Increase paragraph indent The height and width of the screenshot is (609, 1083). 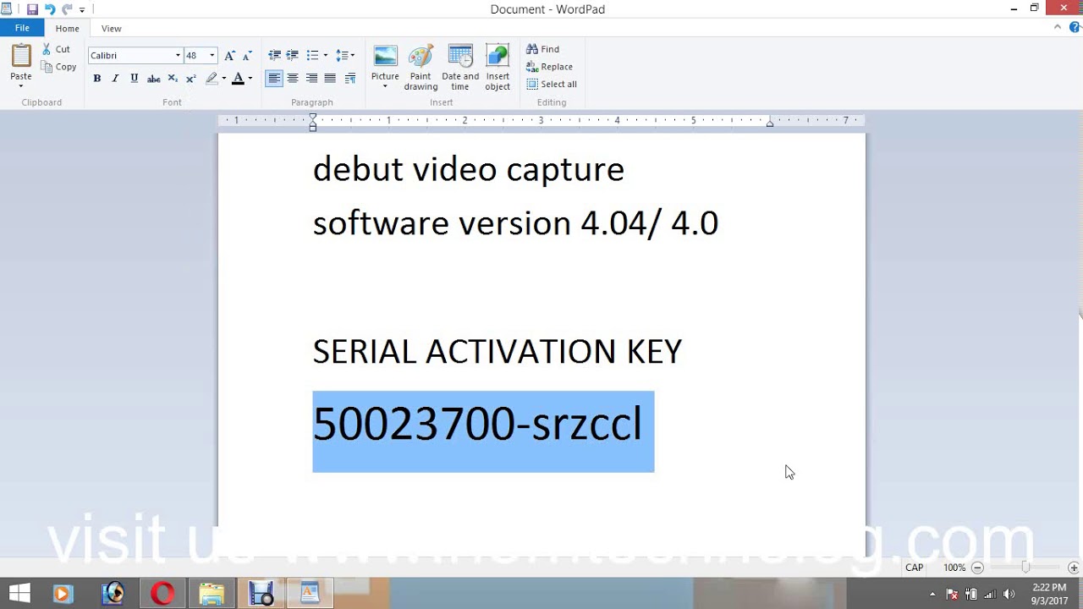point(293,55)
